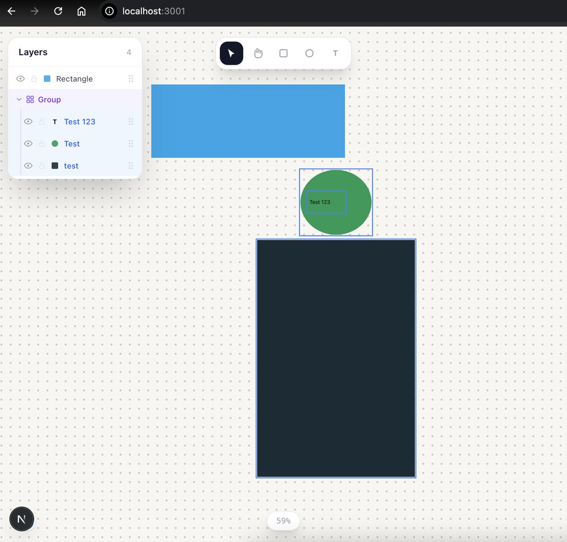Select the lowercase test layer name
Screen dimensions: 567x542
click(x=71, y=166)
